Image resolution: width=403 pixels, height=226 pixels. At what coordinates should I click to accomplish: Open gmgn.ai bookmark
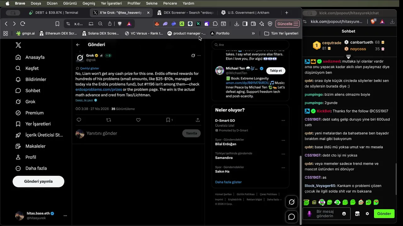coord(25,33)
